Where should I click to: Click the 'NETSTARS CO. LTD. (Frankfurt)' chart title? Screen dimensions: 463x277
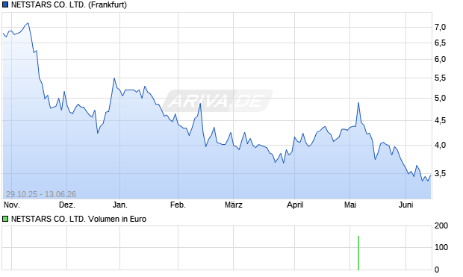pos(69,4)
